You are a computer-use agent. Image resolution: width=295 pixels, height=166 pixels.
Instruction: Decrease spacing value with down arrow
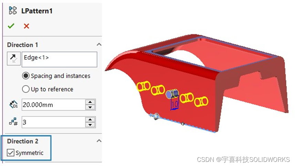pos(90,107)
